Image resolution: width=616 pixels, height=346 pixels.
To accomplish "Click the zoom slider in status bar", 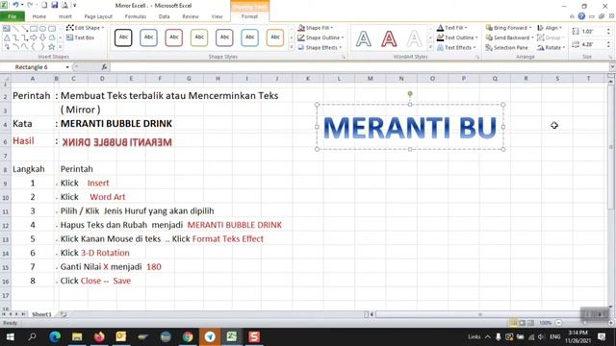I will pos(584,323).
